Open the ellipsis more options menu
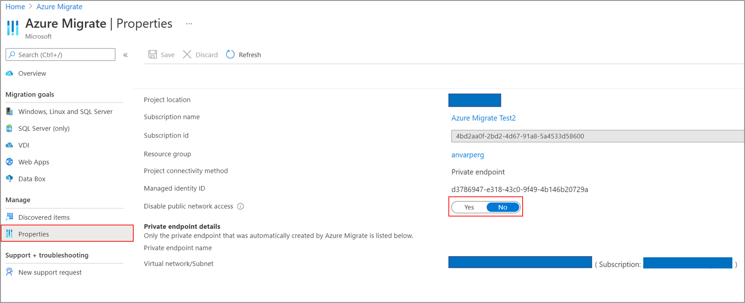Viewport: 745px width, 303px height. coord(189,24)
